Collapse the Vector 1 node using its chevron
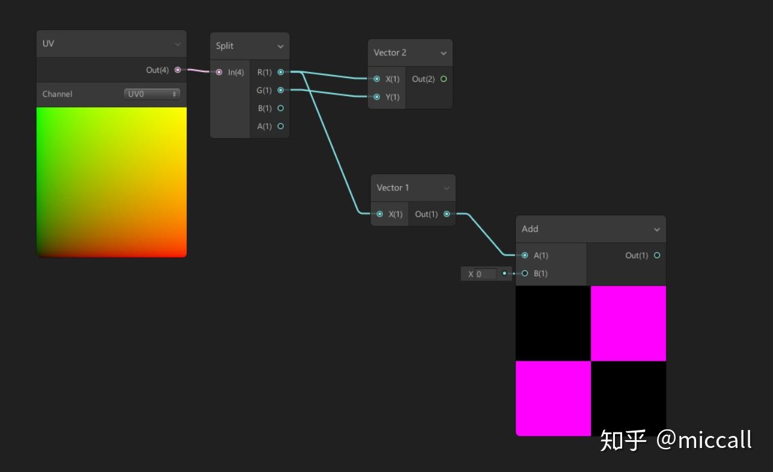The image size is (773, 472). [448, 187]
